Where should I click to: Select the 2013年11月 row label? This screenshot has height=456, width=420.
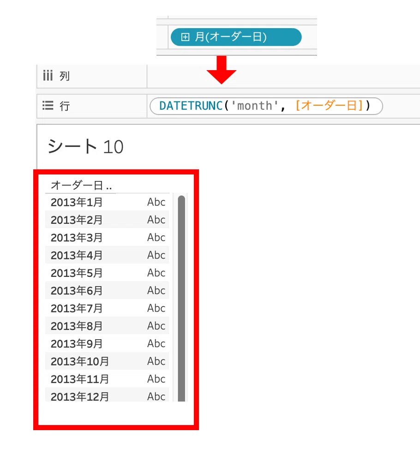(x=80, y=379)
